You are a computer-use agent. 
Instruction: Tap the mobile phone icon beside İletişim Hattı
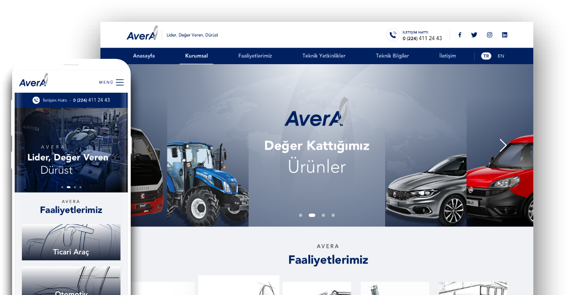tap(36, 100)
